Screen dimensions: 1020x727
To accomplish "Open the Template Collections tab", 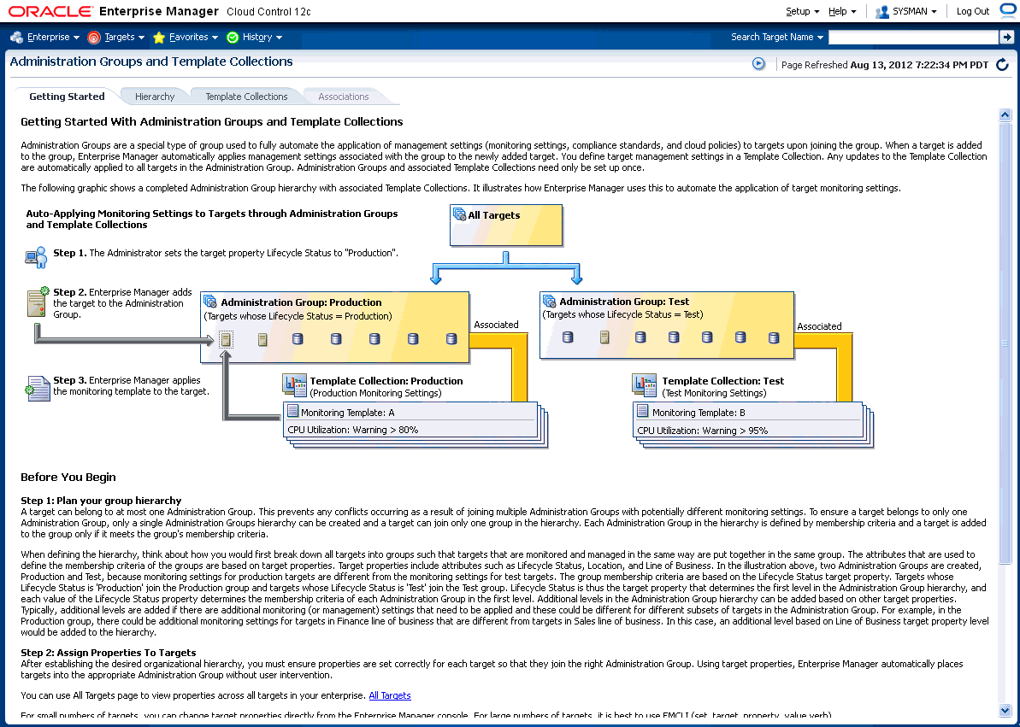I will pos(246,97).
